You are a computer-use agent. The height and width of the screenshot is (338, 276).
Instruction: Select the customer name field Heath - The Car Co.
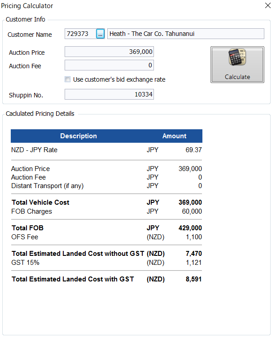pyautogui.click(x=186, y=34)
